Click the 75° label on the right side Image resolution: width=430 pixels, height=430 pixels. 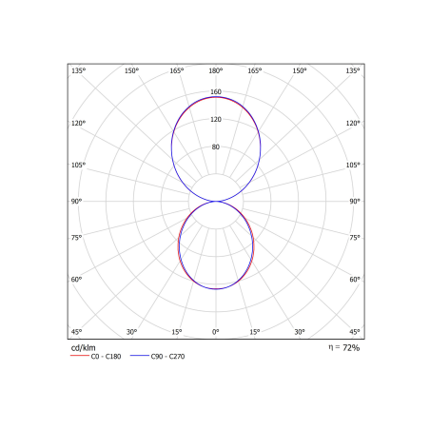click(x=355, y=238)
